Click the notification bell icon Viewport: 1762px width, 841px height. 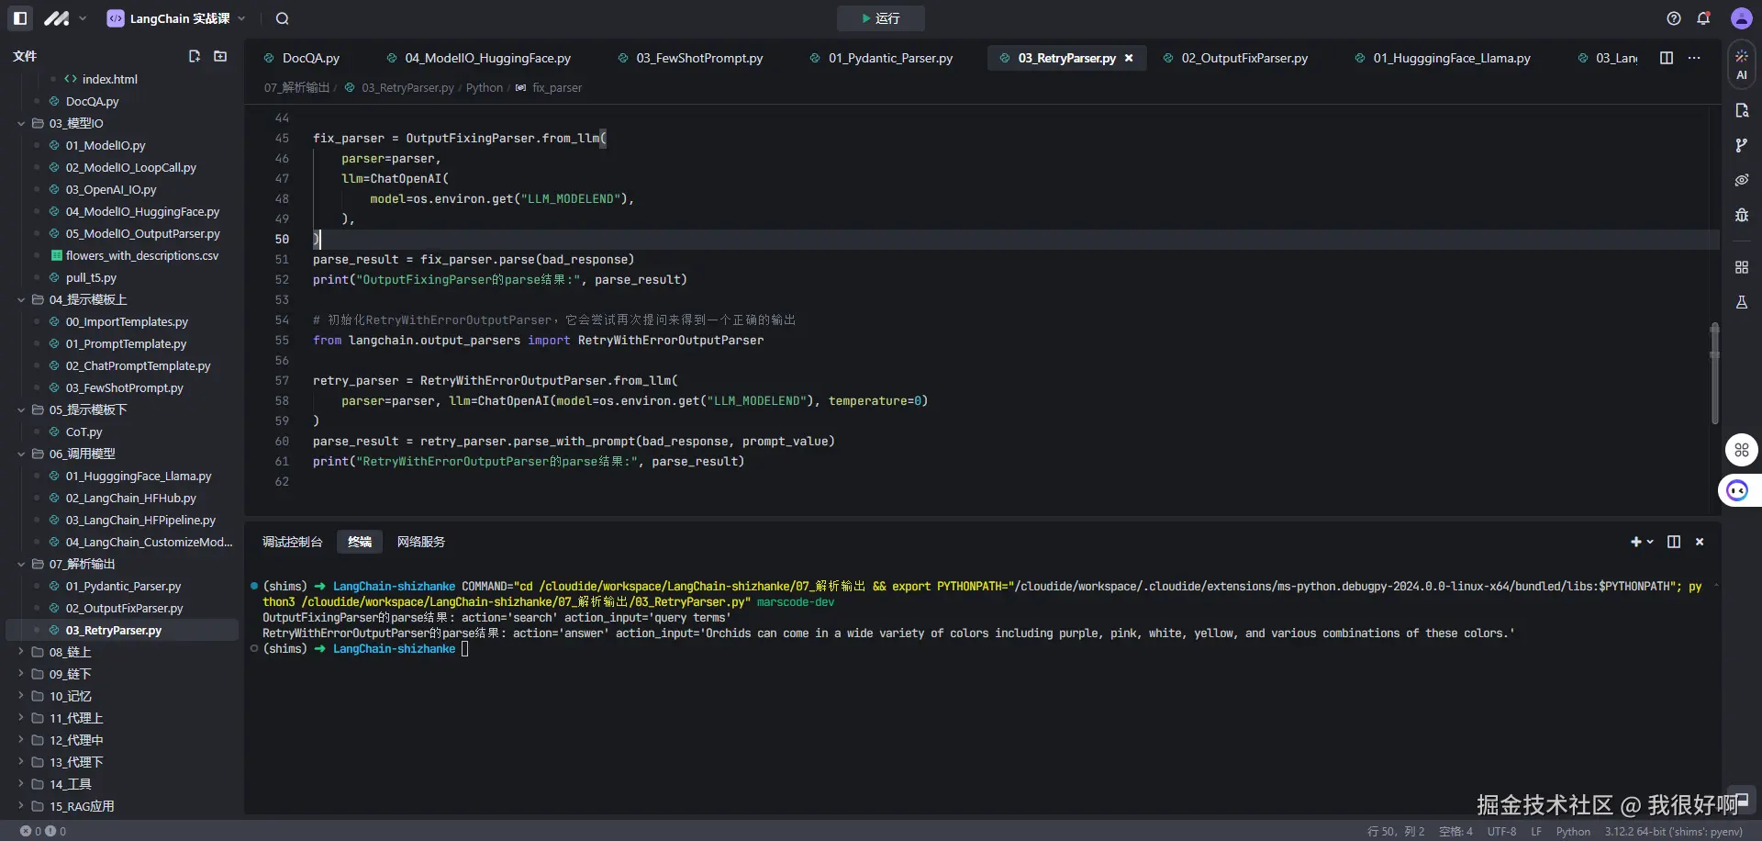[1703, 18]
